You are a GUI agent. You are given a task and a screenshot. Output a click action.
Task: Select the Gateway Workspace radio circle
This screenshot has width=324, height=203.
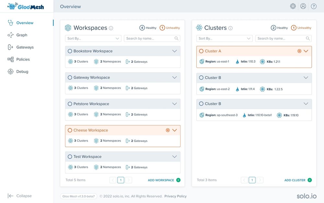[x=70, y=78]
